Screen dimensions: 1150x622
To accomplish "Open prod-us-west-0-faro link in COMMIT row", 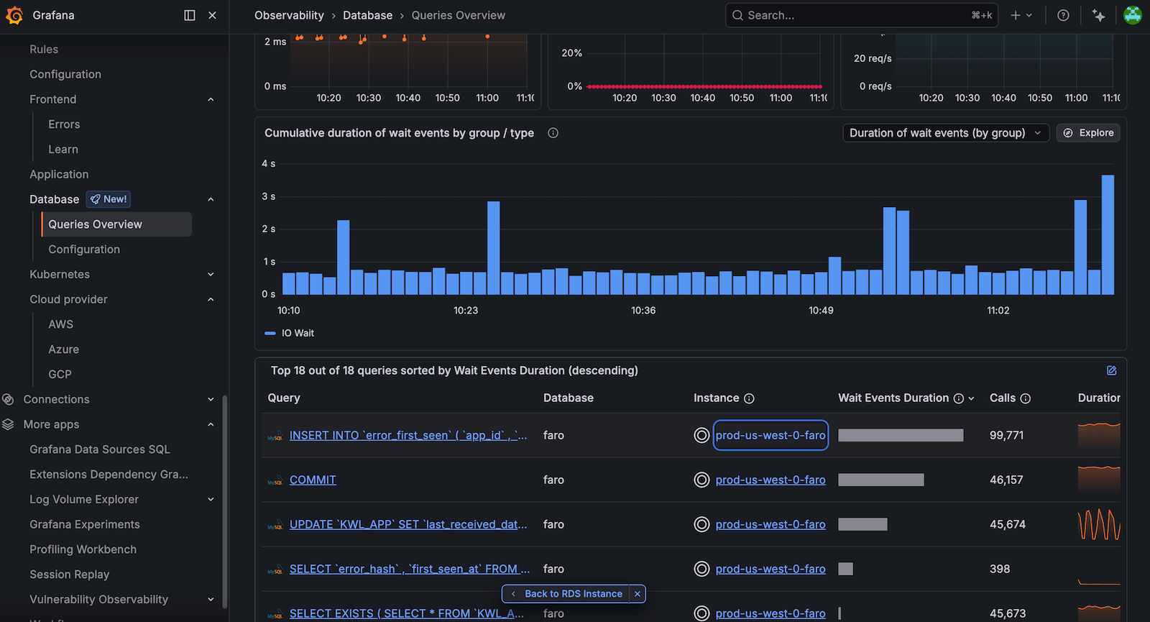I will pos(770,480).
